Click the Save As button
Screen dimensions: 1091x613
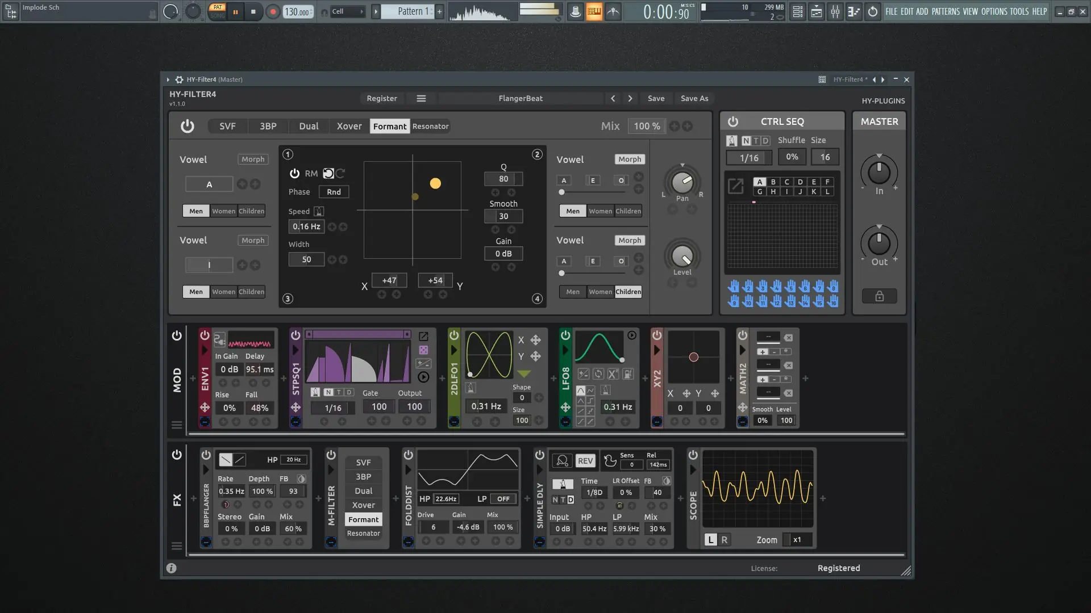[694, 98]
